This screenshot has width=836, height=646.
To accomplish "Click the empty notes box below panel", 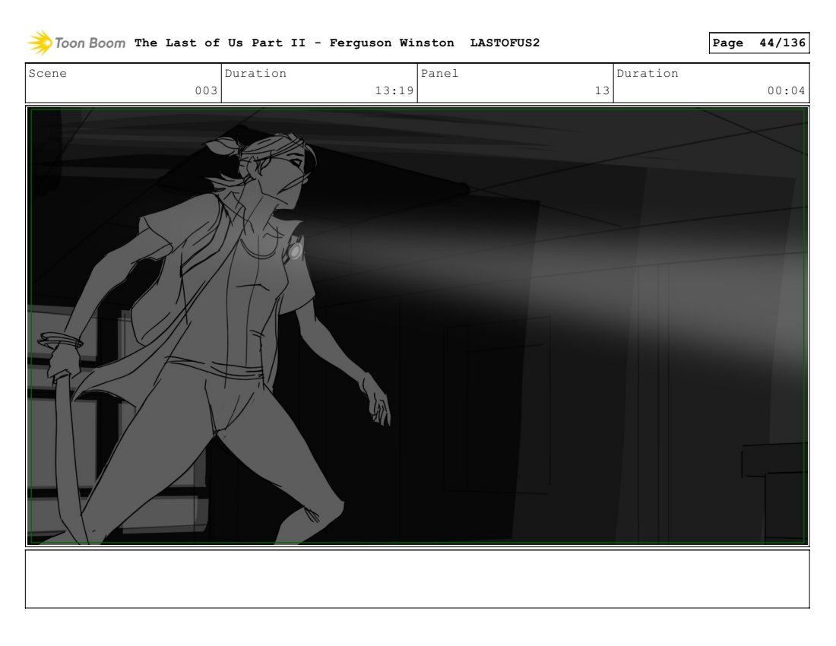I will [x=417, y=579].
